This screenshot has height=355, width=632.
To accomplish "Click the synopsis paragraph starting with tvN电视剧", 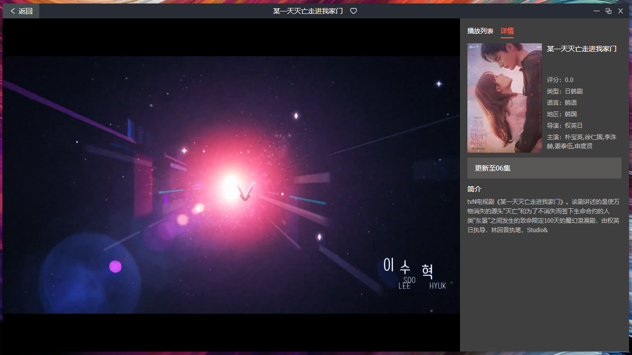I will click(x=543, y=216).
